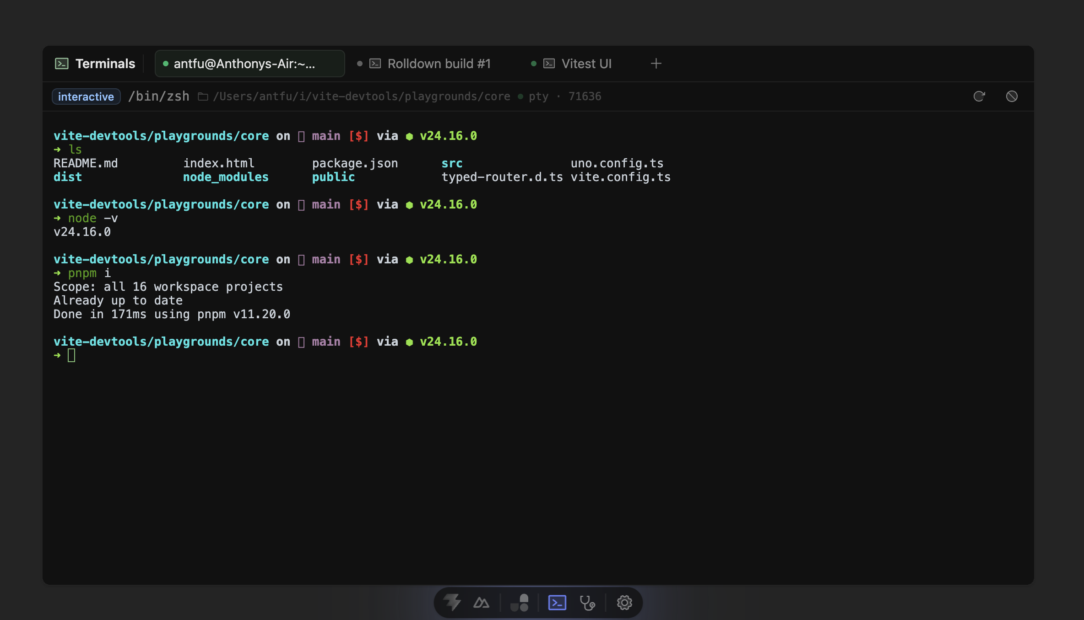The width and height of the screenshot is (1084, 620).
Task: Click terminal icon on Vitest UI tab
Action: tap(549, 64)
